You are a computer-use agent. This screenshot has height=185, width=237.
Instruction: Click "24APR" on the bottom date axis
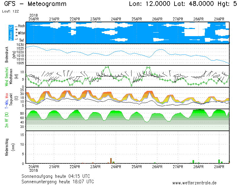click(x=116, y=167)
